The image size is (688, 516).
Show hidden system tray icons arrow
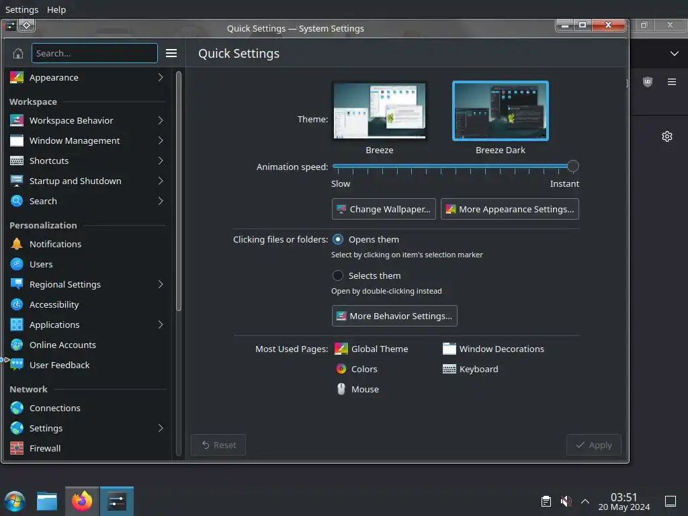585,501
